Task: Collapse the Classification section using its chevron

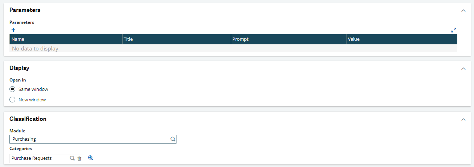Action: pos(463,119)
